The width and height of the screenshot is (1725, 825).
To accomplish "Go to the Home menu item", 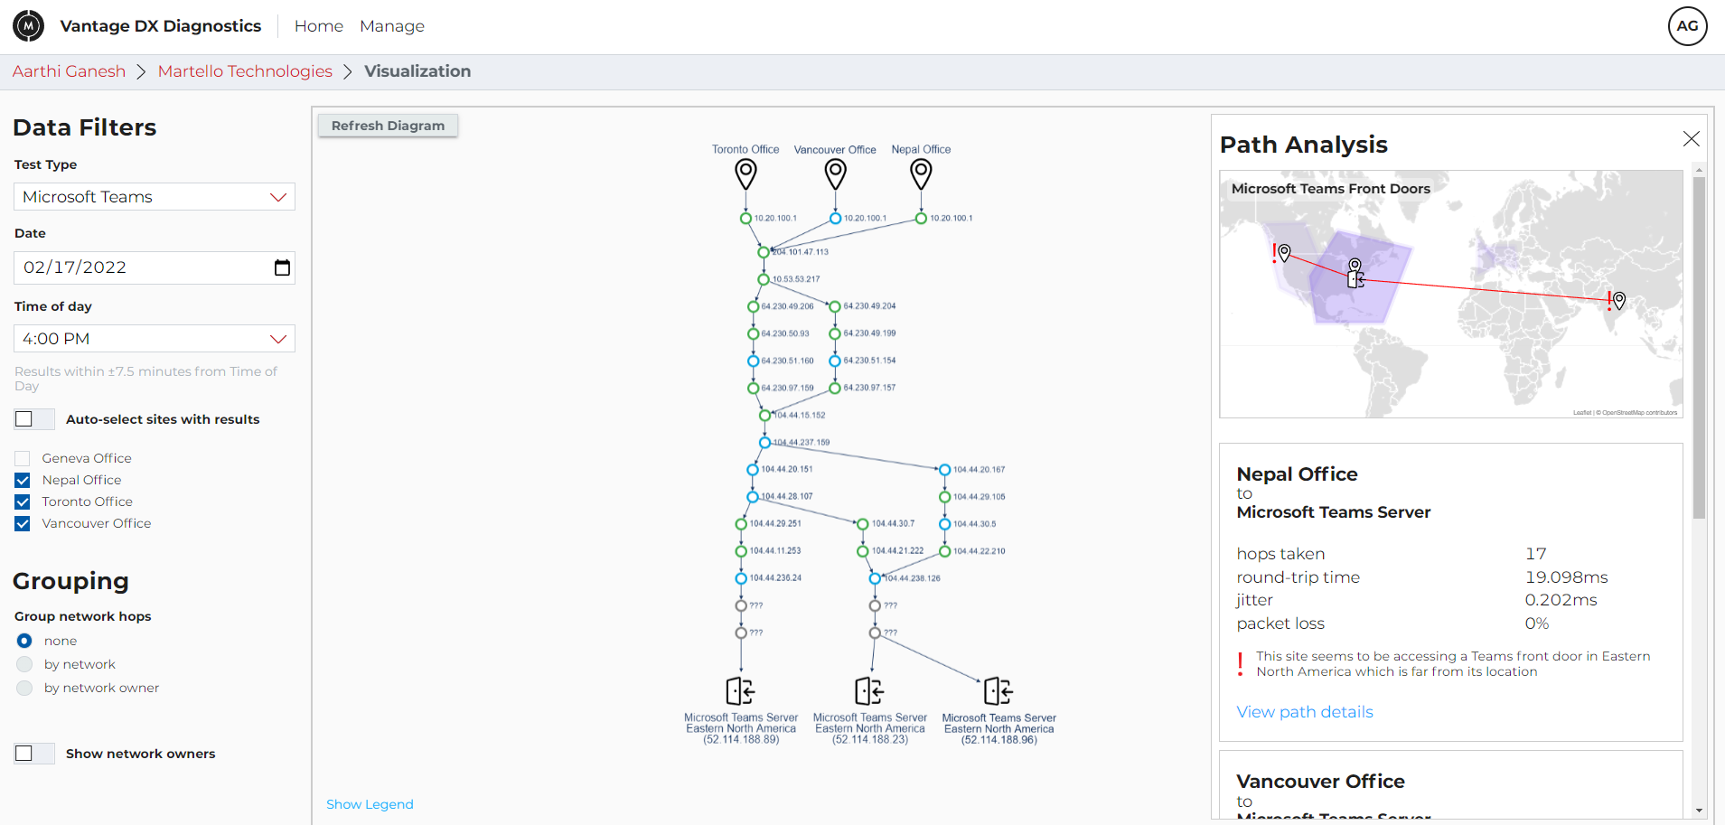I will coord(319,26).
